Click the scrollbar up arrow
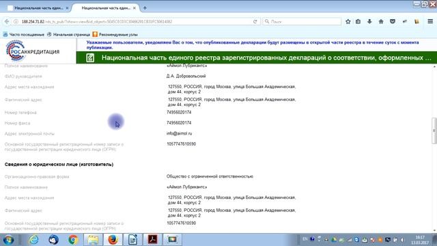Screen dimensions: 437x246 pos(434,67)
